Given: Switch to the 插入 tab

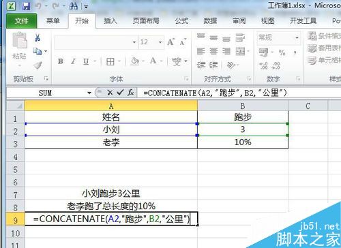Looking at the screenshot, I should point(110,21).
